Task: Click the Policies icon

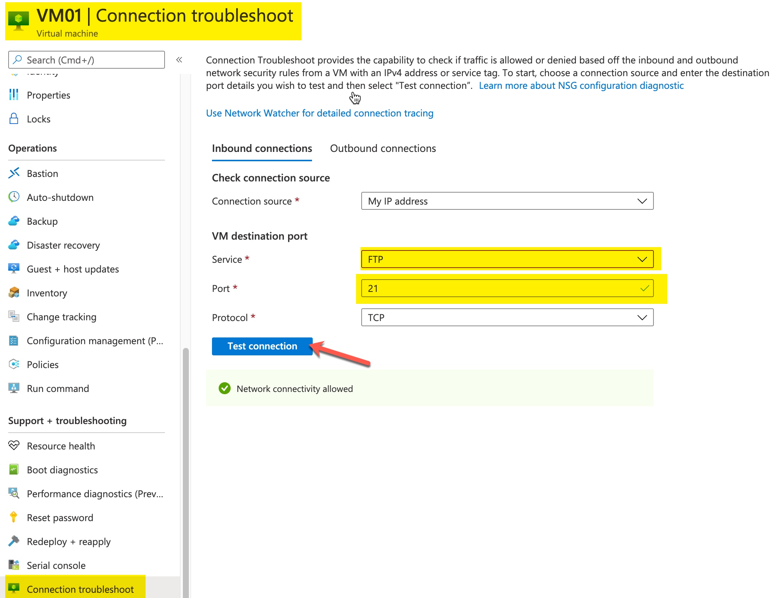Action: [14, 364]
